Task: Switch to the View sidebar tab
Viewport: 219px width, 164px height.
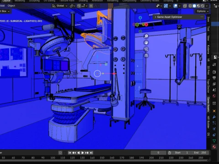Action: (x=208, y=38)
